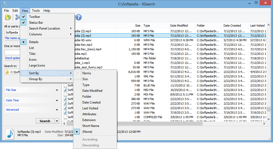Click the vertical scrollbar up arrow

269,25
